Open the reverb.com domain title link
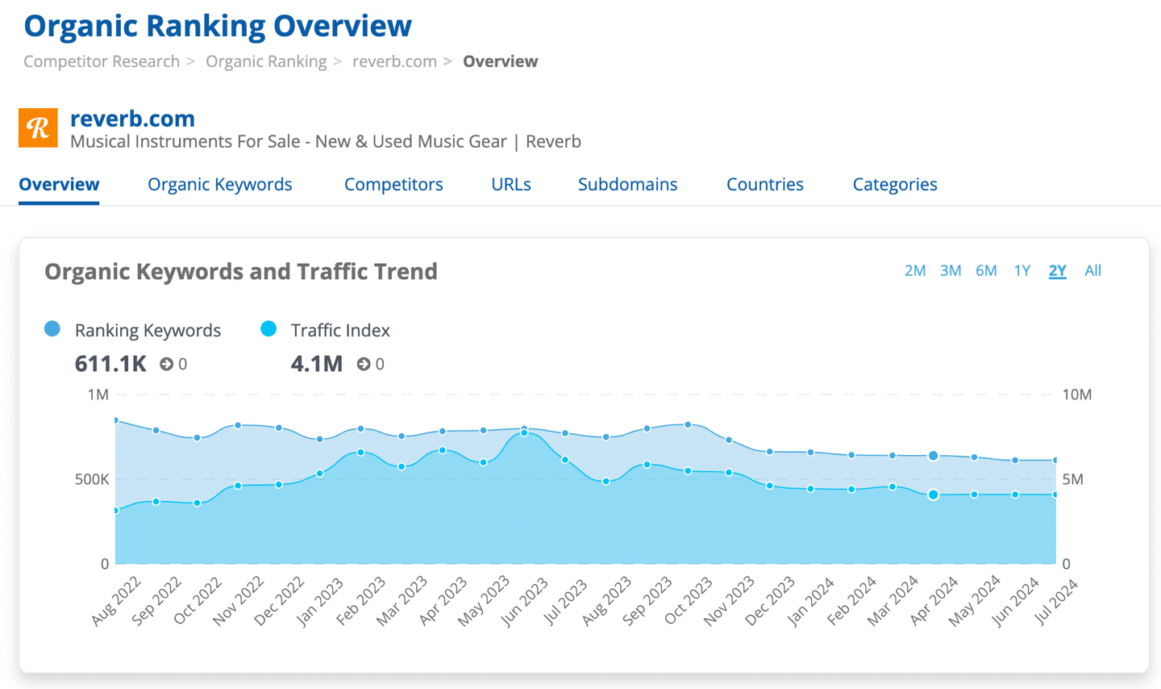The height and width of the screenshot is (689, 1161). click(132, 119)
